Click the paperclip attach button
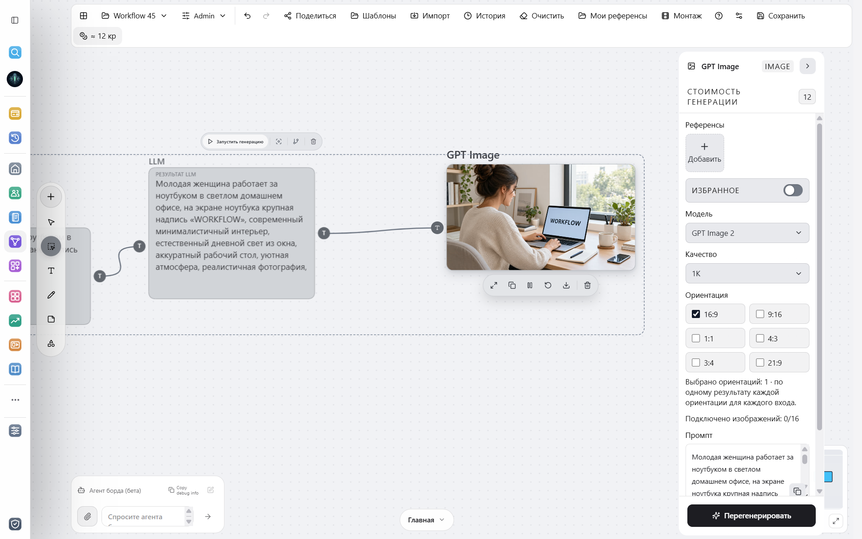The height and width of the screenshot is (539, 862). click(x=87, y=517)
